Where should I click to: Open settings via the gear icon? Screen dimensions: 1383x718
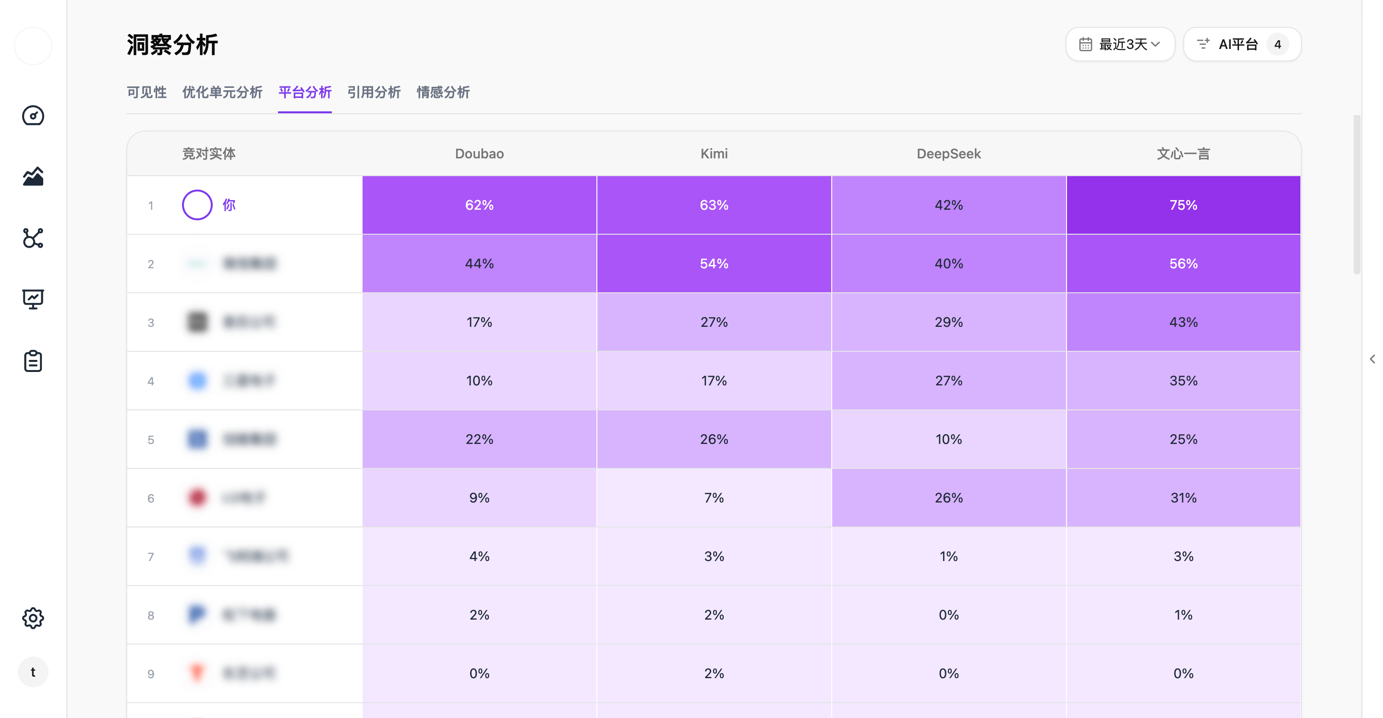coord(33,618)
